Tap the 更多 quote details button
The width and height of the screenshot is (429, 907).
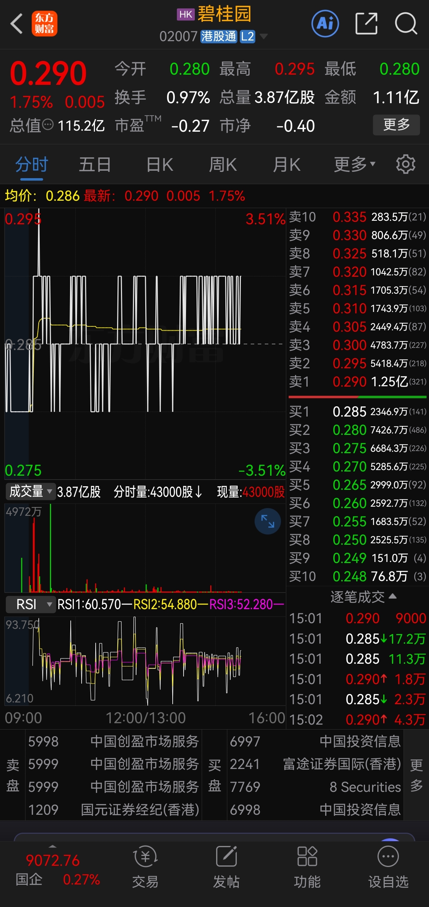(x=396, y=125)
